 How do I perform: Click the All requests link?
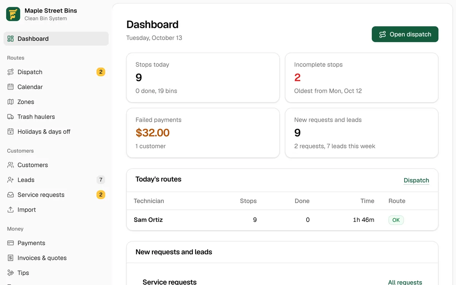[405, 282]
